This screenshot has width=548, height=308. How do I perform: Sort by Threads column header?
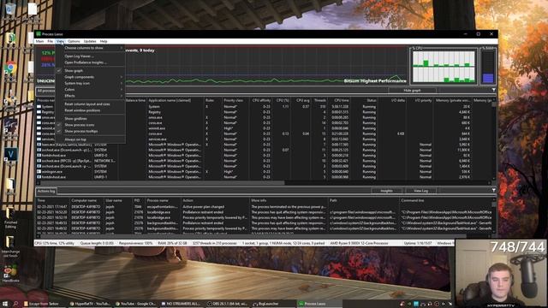(319, 100)
